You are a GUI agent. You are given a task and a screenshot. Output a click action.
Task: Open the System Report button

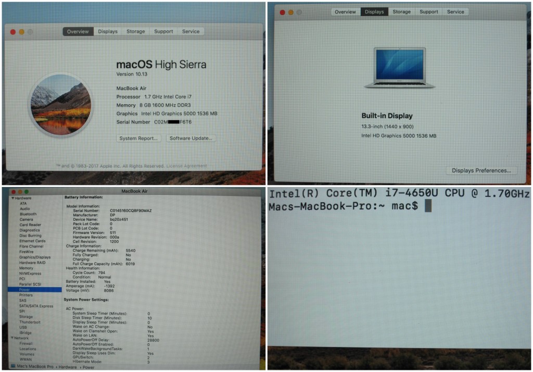(138, 138)
